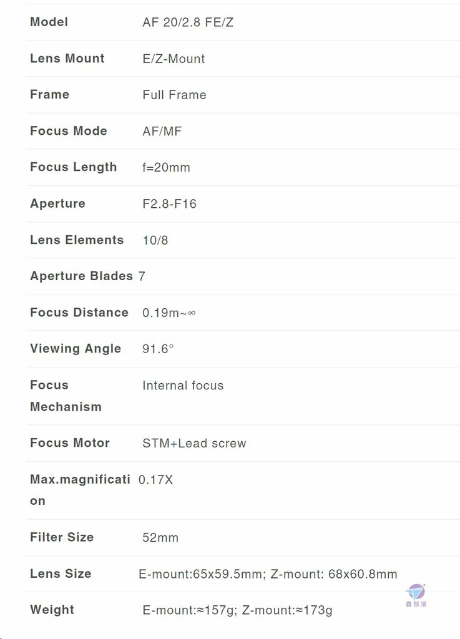
Task: Select the F2.8-F16 aperture value
Action: coord(170,204)
